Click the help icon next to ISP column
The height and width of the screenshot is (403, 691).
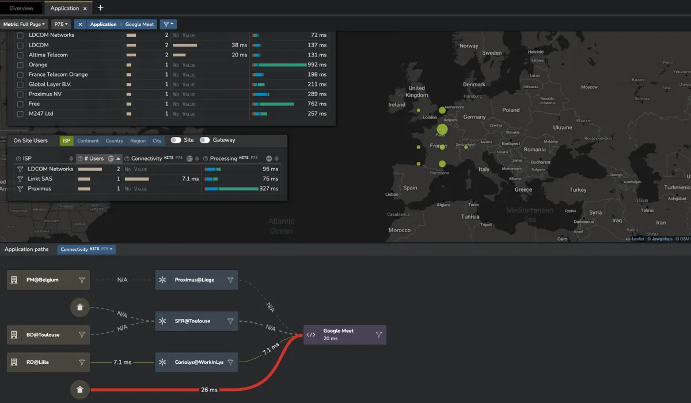(x=18, y=158)
